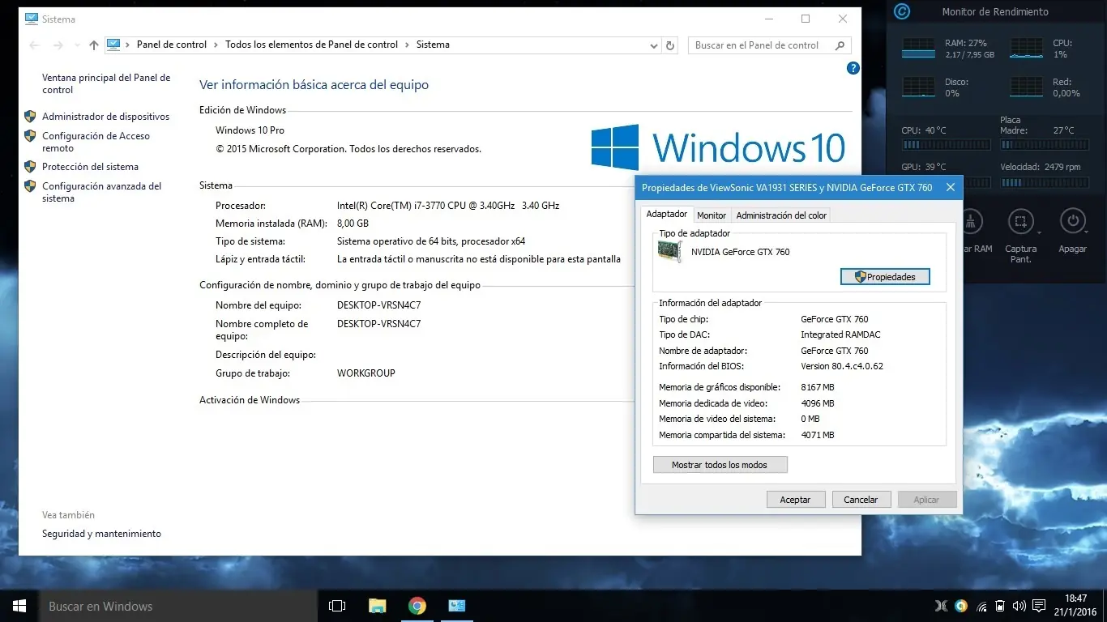Screen dimensions: 1107x622
Task: Click Control Panel taskbar icon
Action: coord(457,606)
